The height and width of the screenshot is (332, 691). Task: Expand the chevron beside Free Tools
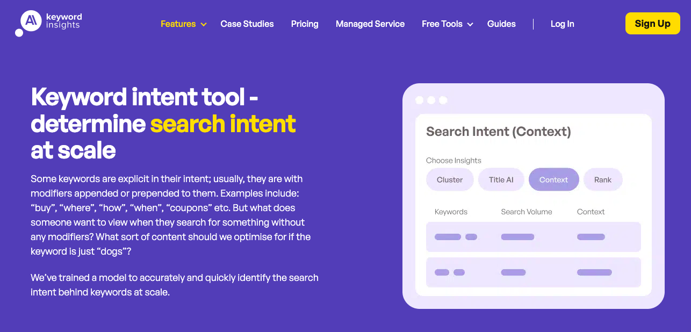(470, 24)
